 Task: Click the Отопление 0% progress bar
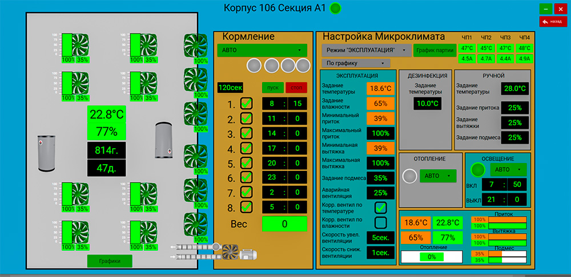tap(432, 257)
